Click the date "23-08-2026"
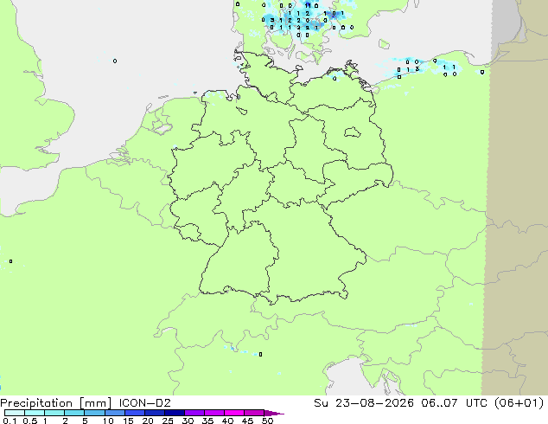The height and width of the screenshot is (424, 548). click(x=374, y=402)
